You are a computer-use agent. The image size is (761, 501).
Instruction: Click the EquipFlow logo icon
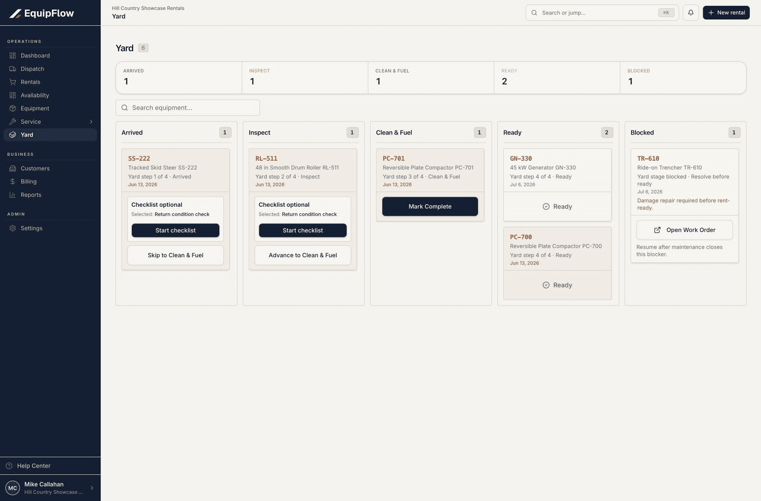(x=15, y=14)
